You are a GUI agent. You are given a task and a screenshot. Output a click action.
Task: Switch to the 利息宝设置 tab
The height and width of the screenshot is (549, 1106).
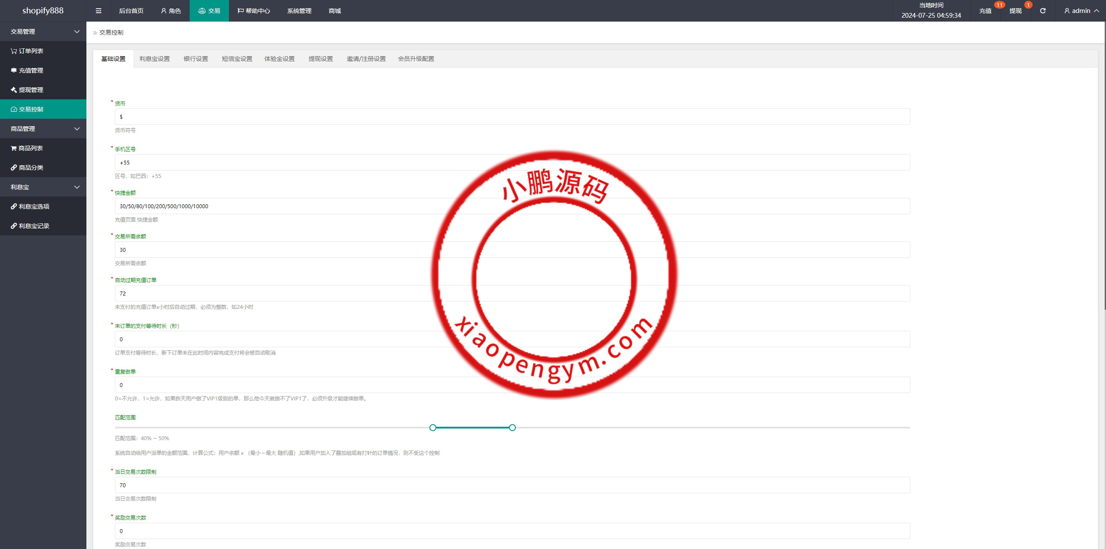click(x=155, y=59)
